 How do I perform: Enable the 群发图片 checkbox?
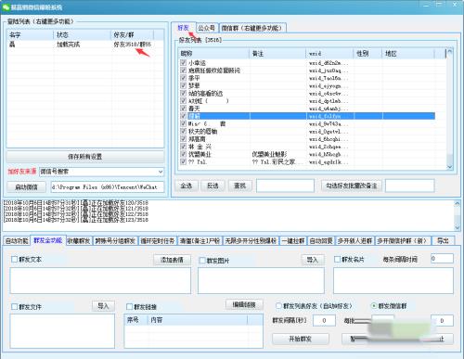click(202, 261)
